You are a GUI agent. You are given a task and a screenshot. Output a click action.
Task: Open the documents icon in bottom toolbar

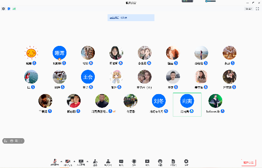[x=173, y=162]
